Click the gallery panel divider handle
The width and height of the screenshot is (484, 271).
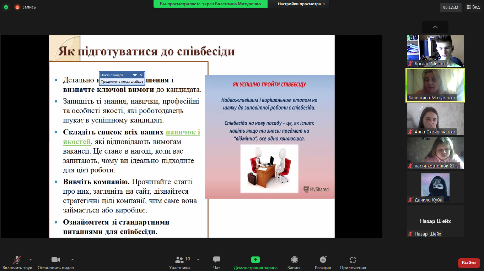point(384,136)
